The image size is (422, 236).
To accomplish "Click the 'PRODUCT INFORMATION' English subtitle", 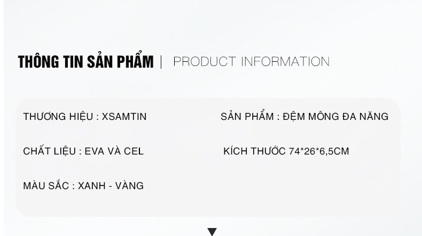I will (251, 62).
